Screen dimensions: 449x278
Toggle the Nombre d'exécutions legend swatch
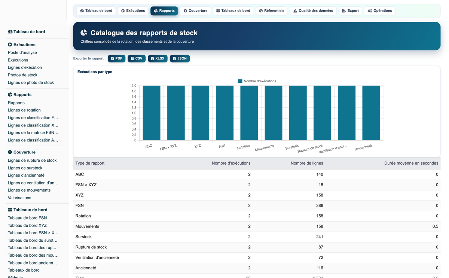[x=240, y=81]
